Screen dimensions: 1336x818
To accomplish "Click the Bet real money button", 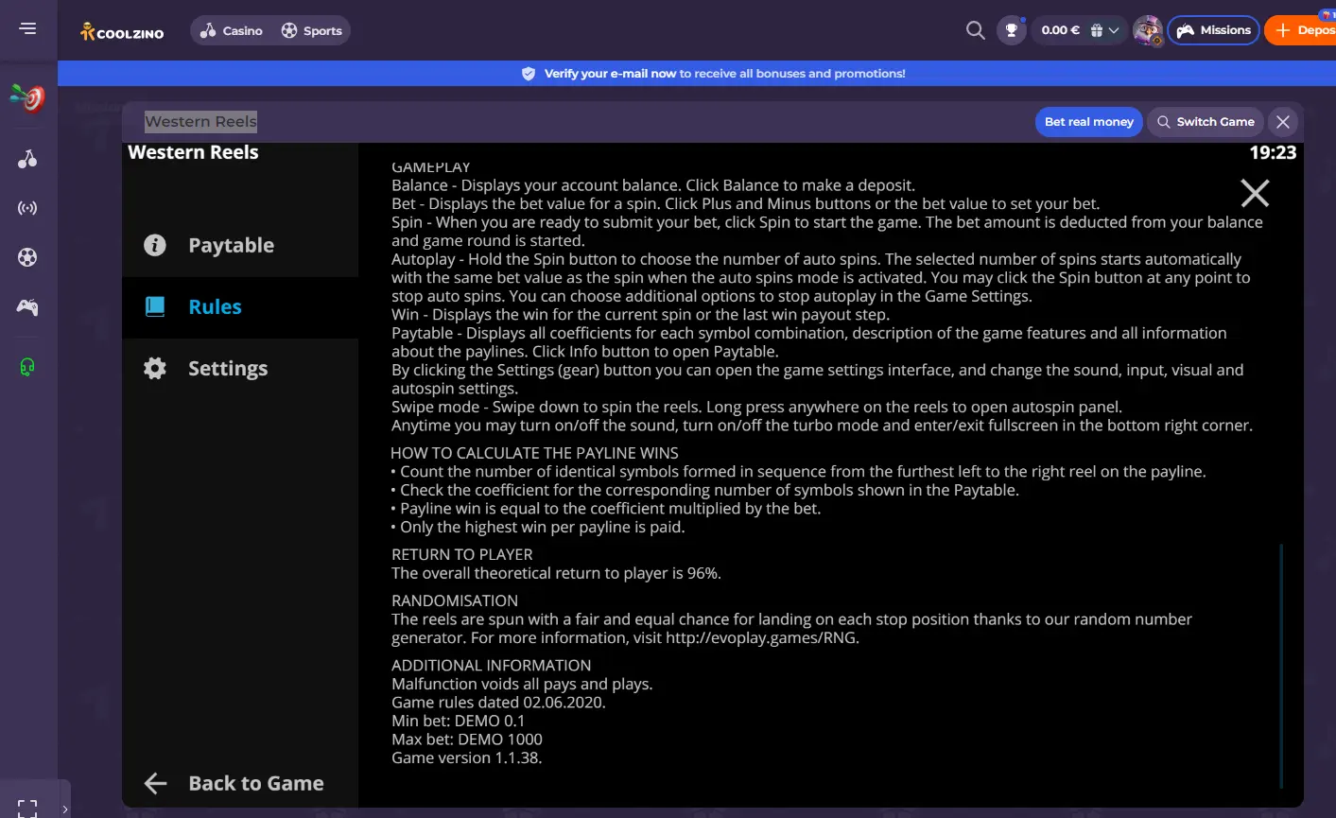I will pos(1088,122).
